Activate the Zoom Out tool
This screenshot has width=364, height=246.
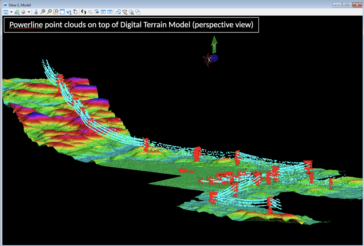coord(49,12)
